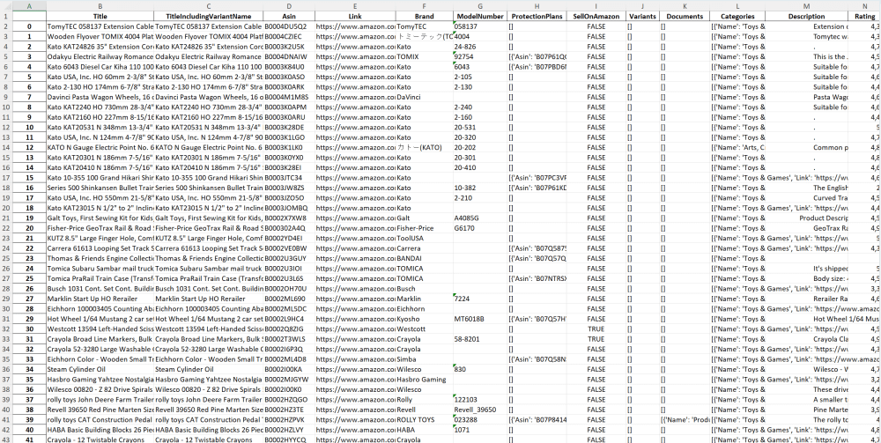The width and height of the screenshot is (881, 443).
Task: Select row 2 header number
Action: point(5,26)
